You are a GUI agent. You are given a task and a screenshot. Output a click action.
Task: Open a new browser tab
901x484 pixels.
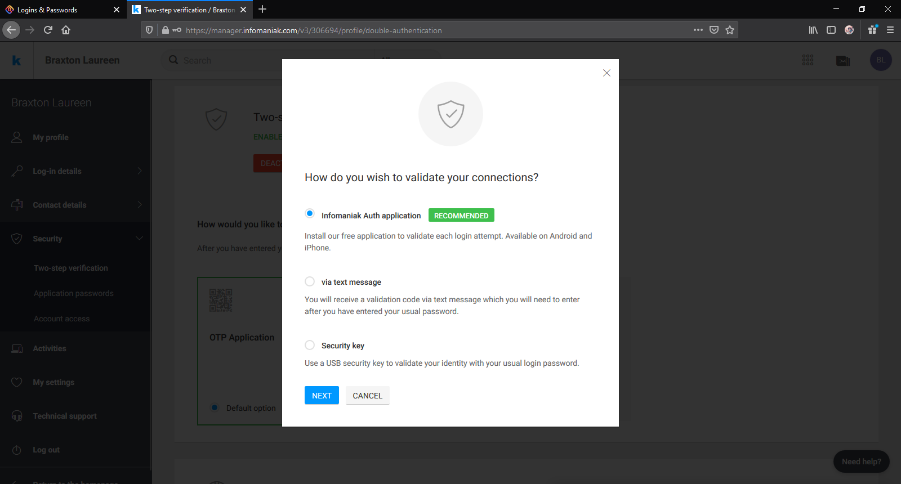(262, 9)
